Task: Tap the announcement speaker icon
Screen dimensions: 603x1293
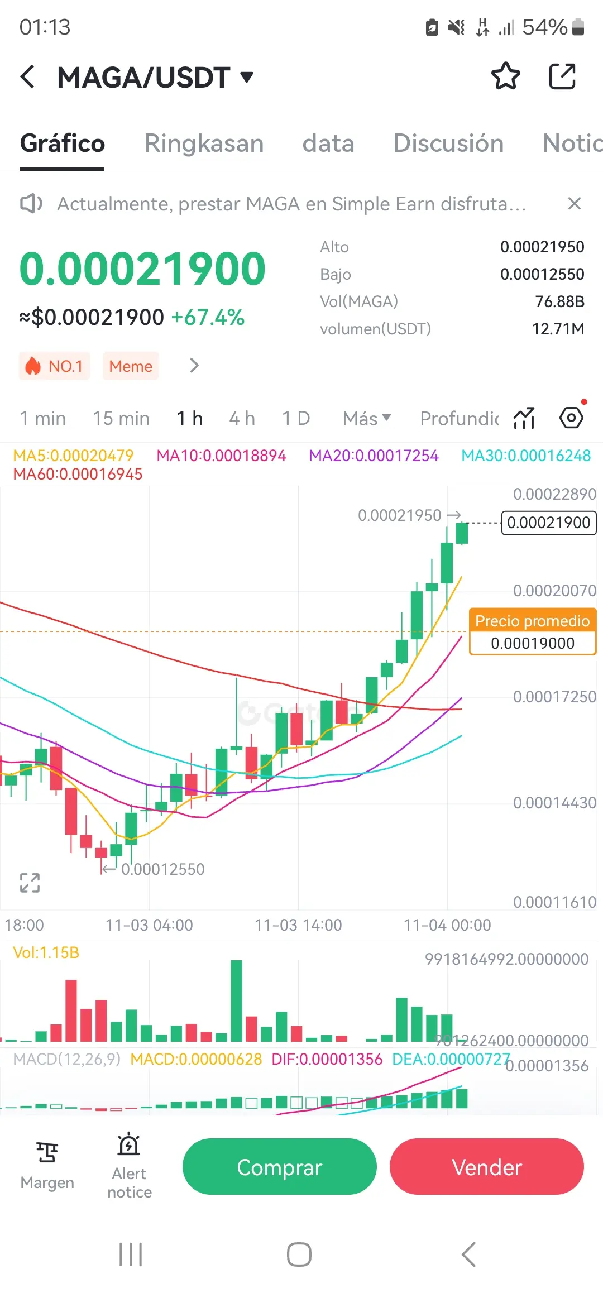Action: (31, 204)
